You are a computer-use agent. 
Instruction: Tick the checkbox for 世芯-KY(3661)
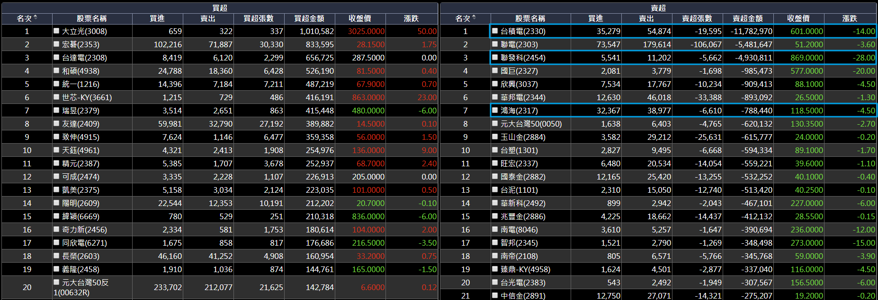click(x=56, y=97)
